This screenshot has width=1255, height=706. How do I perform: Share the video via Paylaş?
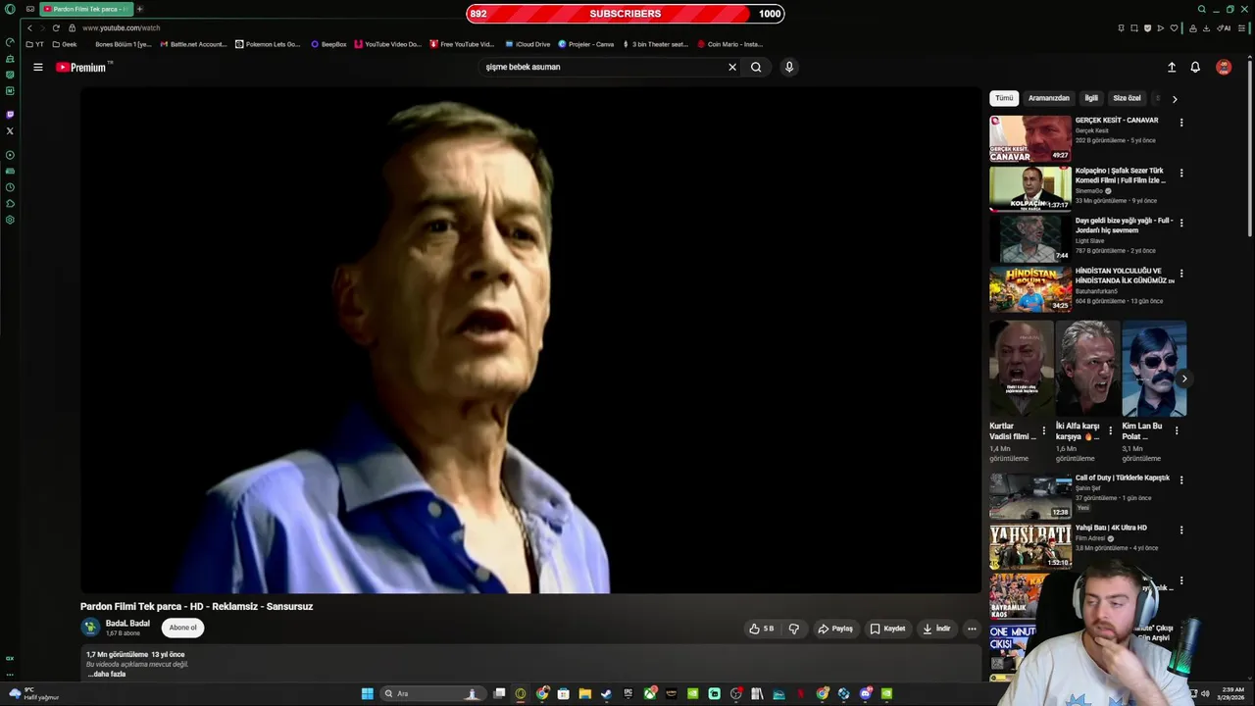tap(835, 629)
